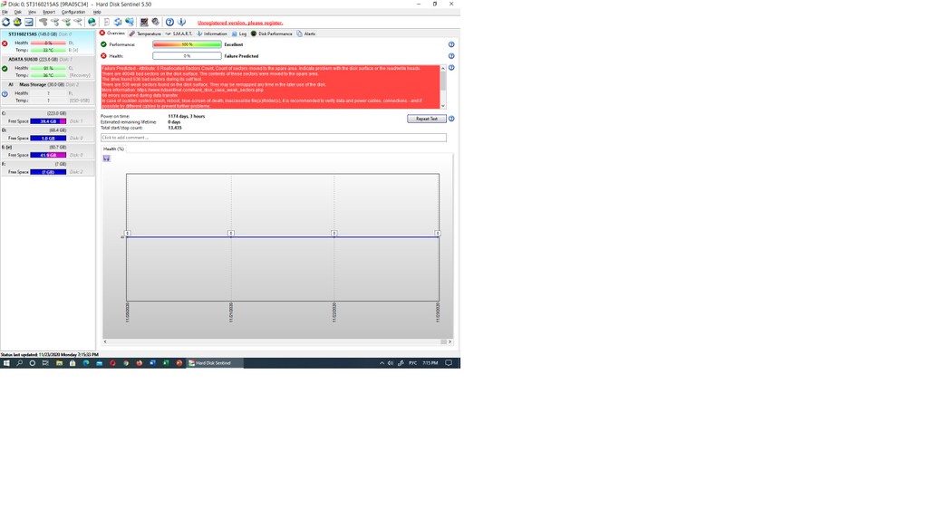Click the Repeat Test button
The width and height of the screenshot is (928, 518).
pos(427,119)
